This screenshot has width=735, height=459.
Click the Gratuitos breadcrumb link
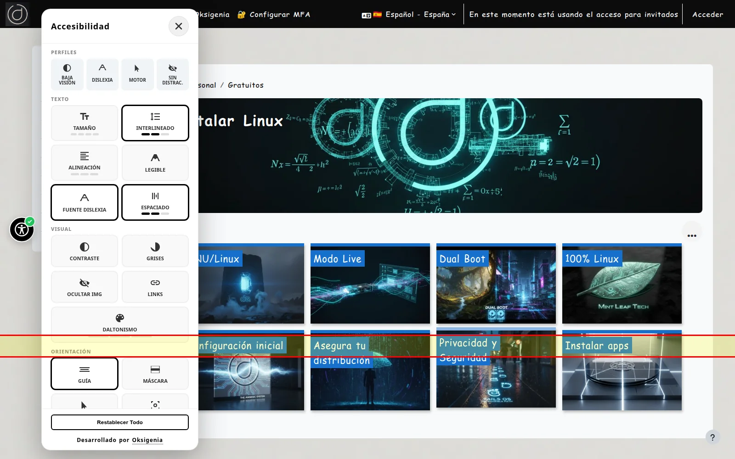[x=246, y=85]
